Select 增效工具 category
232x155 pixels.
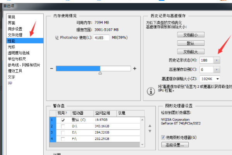[15, 71]
